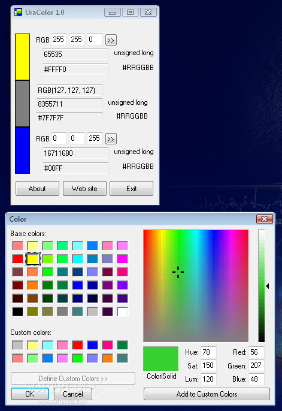
Task: Click the unsigned long field showing 65535
Action: [75, 55]
